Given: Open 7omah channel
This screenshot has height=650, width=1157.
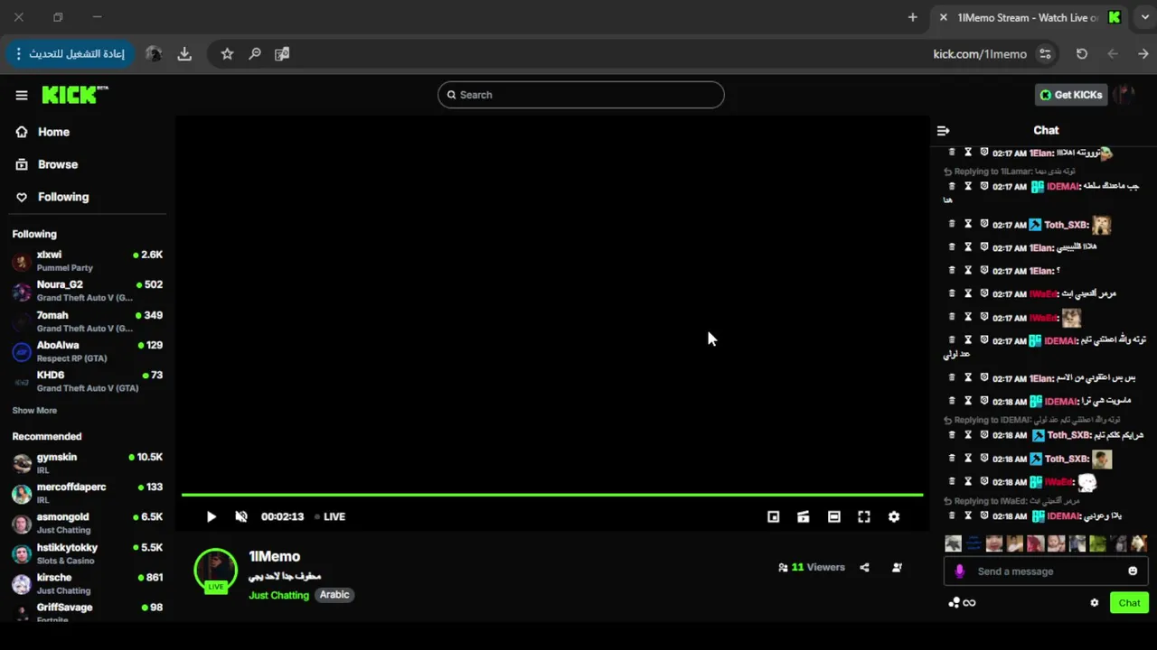Looking at the screenshot, I should (x=87, y=321).
